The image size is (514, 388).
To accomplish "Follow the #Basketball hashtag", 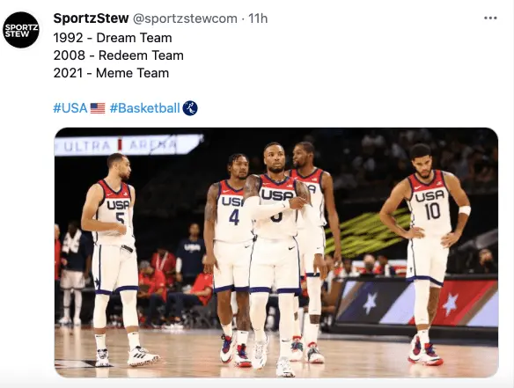I will [144, 108].
